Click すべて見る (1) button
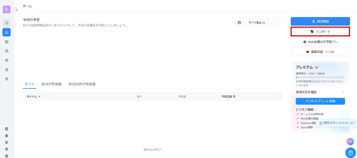357x158 pixels. click(x=257, y=23)
